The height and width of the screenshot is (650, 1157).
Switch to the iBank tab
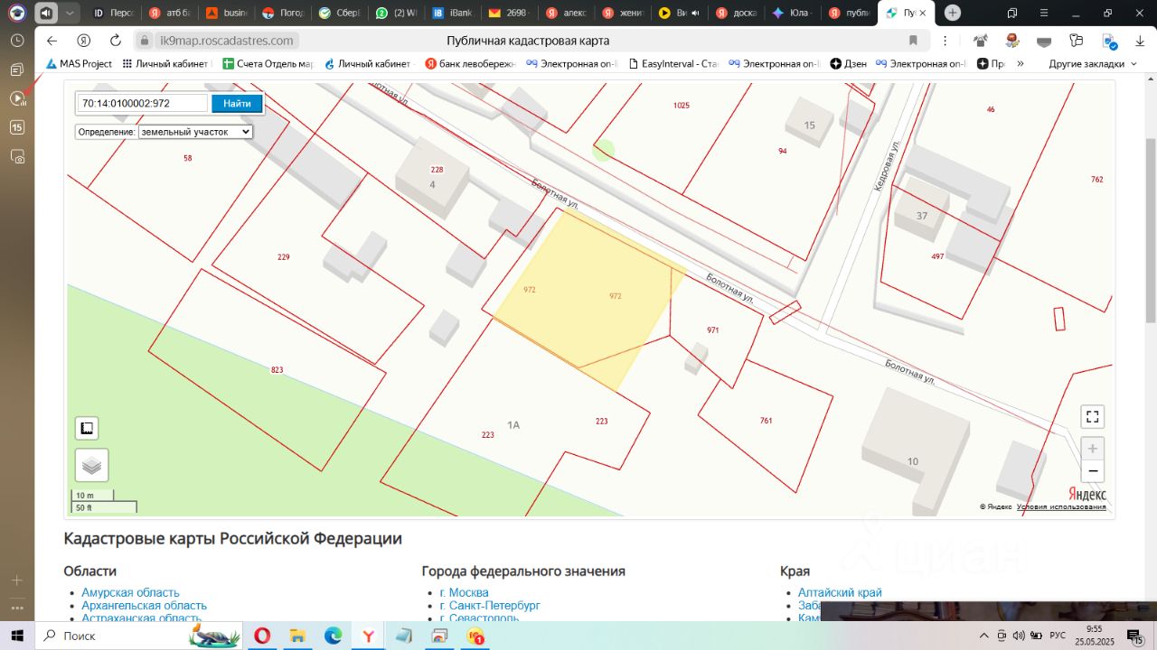click(451, 13)
